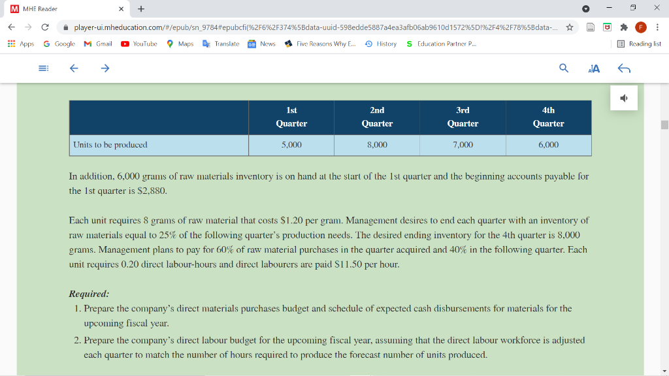The width and height of the screenshot is (669, 376).
Task: Go forward using the reader's right arrow
Action: coord(105,68)
